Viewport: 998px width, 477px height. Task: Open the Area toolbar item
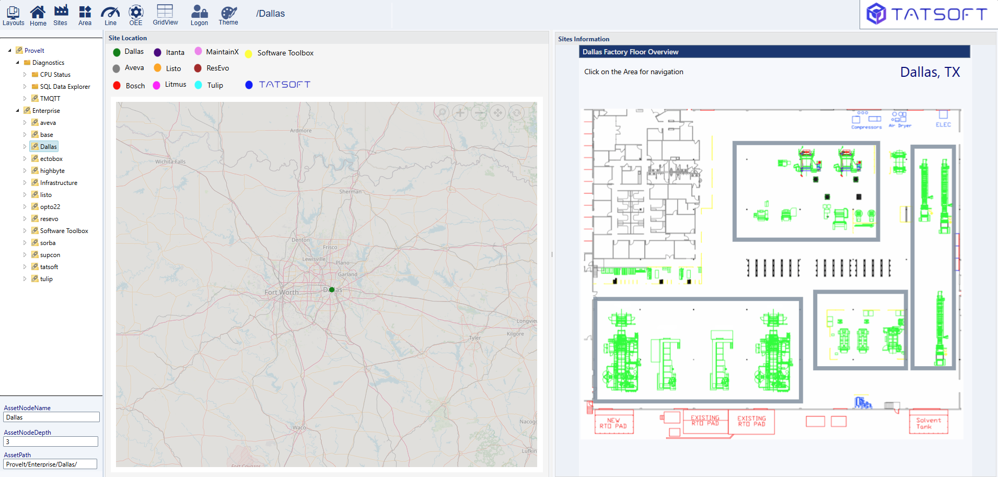[x=85, y=15]
